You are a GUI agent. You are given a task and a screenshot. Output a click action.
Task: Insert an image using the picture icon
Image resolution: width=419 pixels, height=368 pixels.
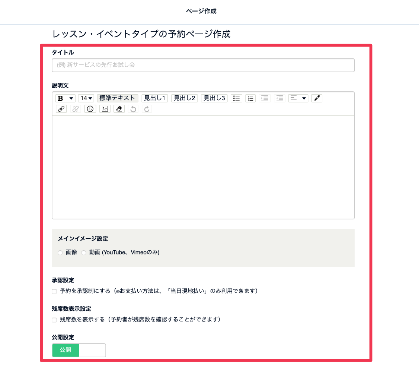point(105,109)
